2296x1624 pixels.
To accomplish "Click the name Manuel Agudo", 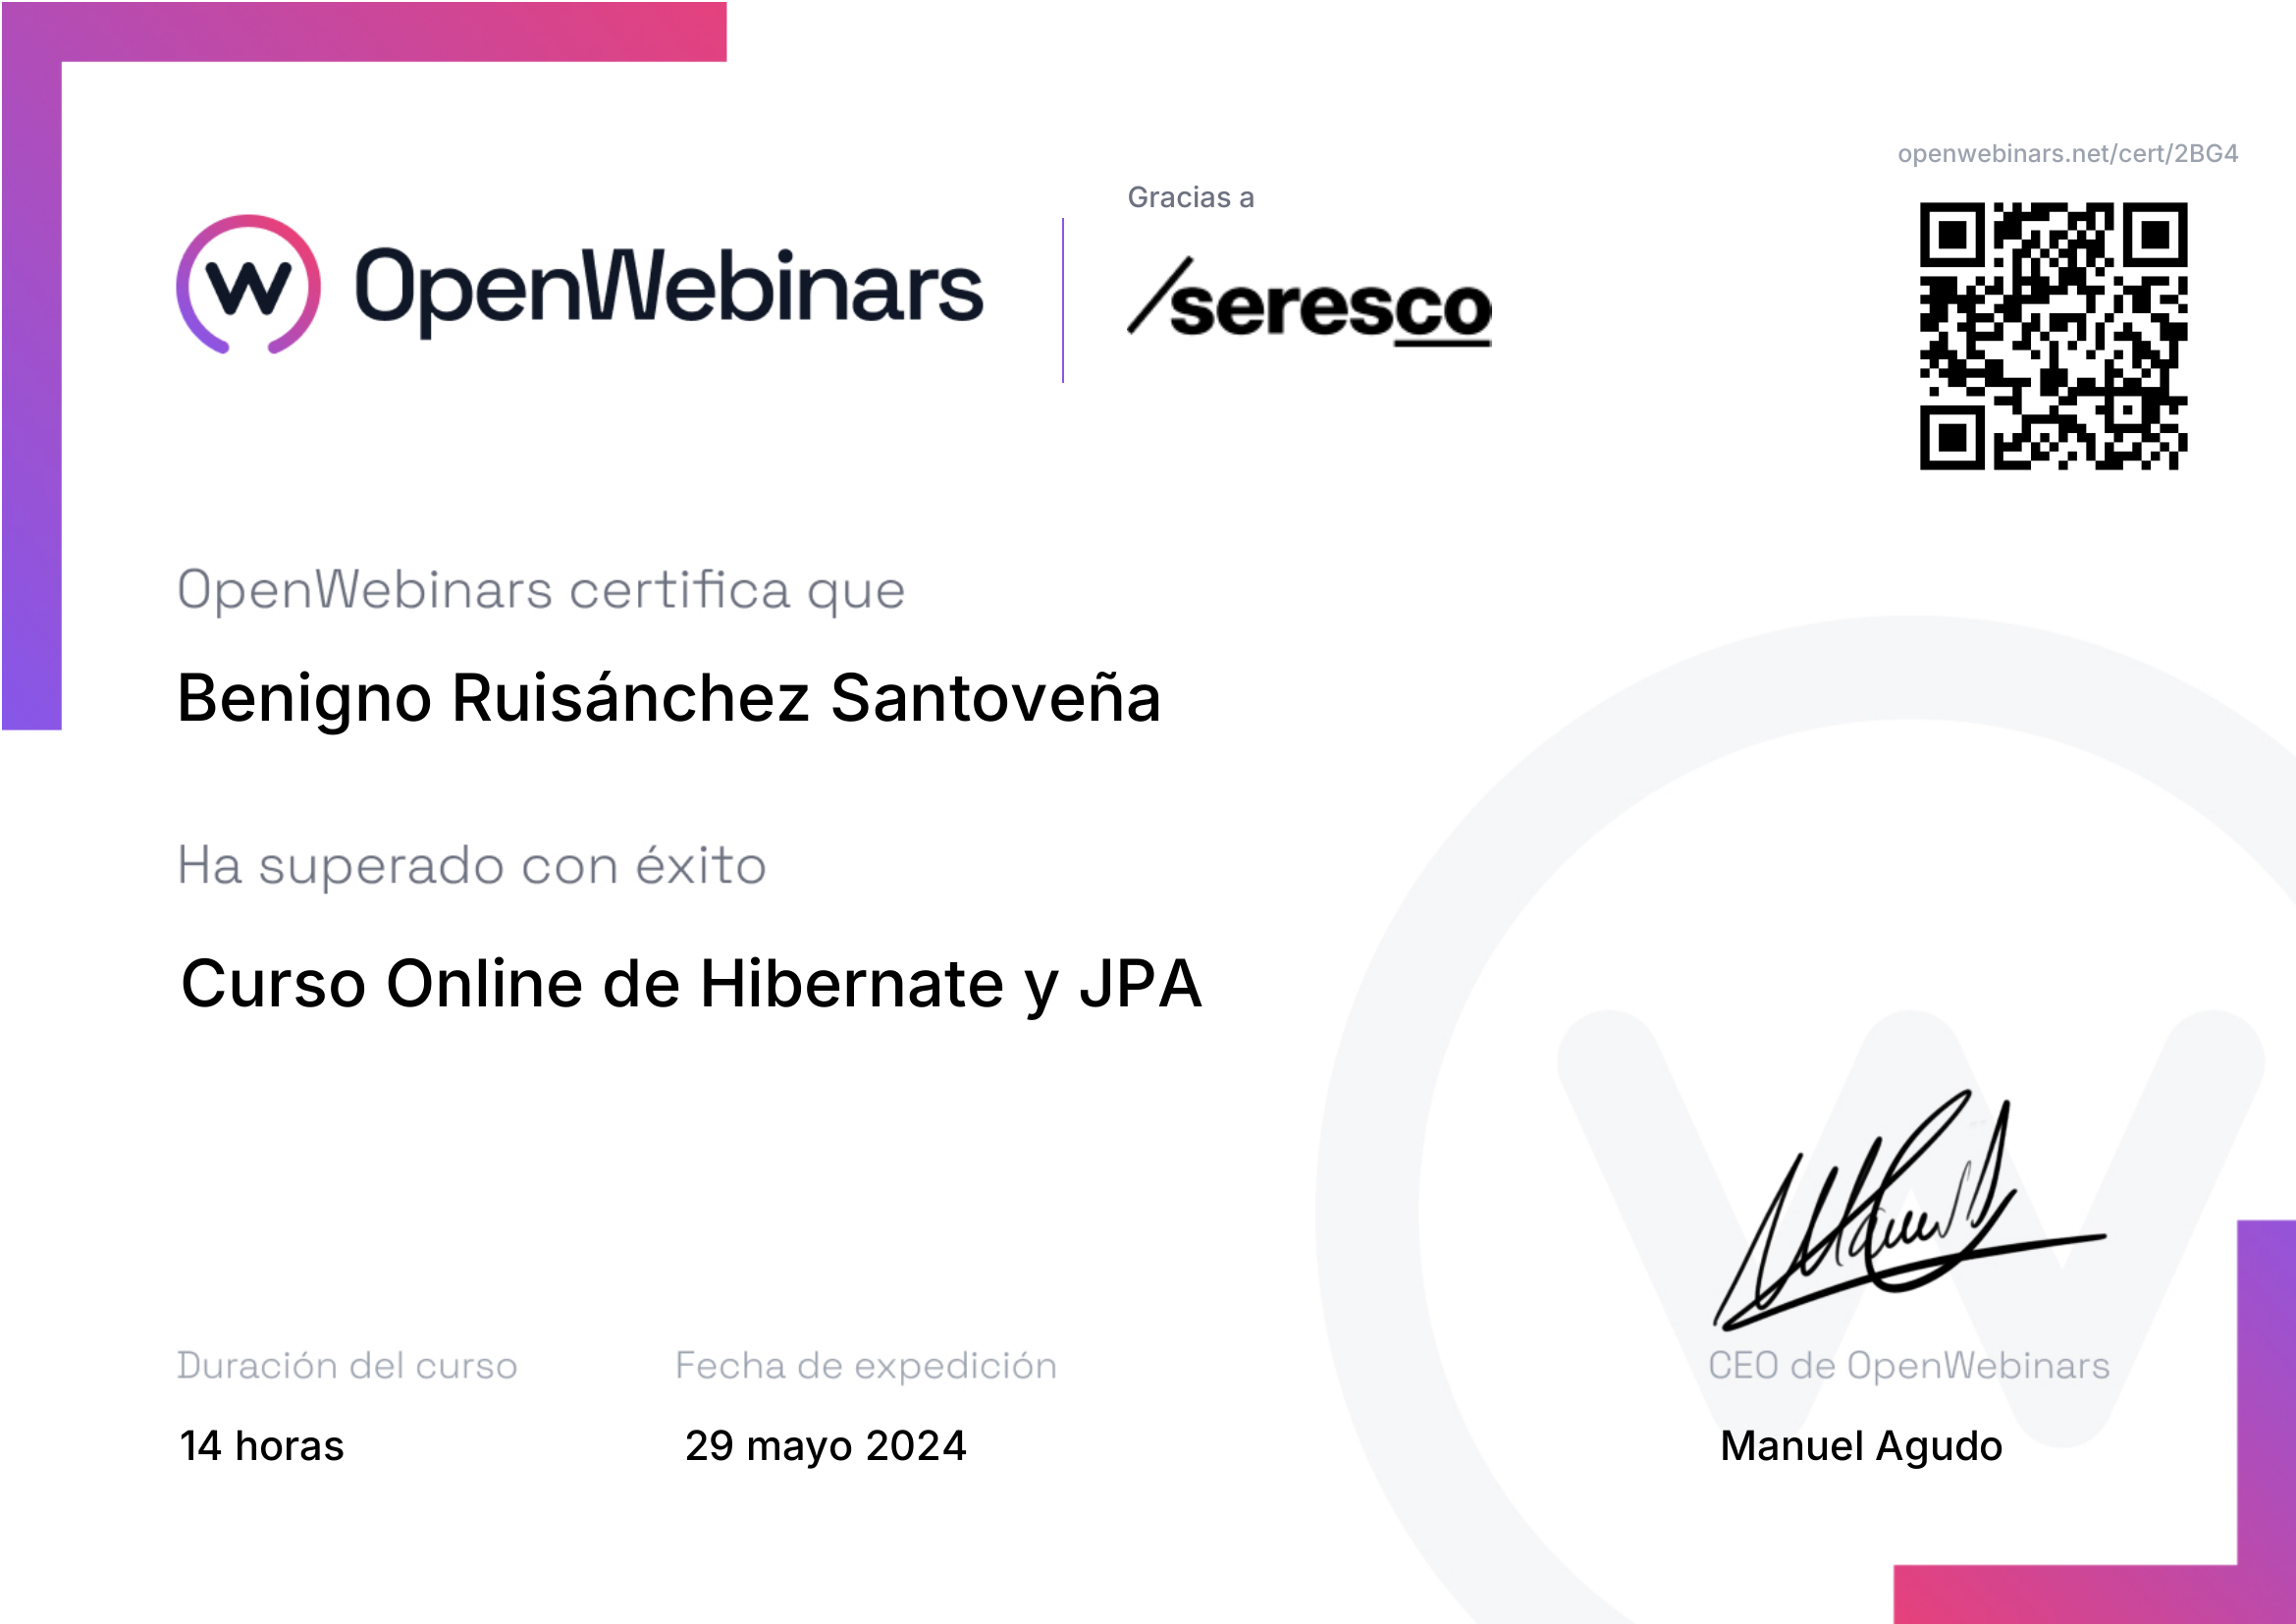I will [x=1860, y=1446].
